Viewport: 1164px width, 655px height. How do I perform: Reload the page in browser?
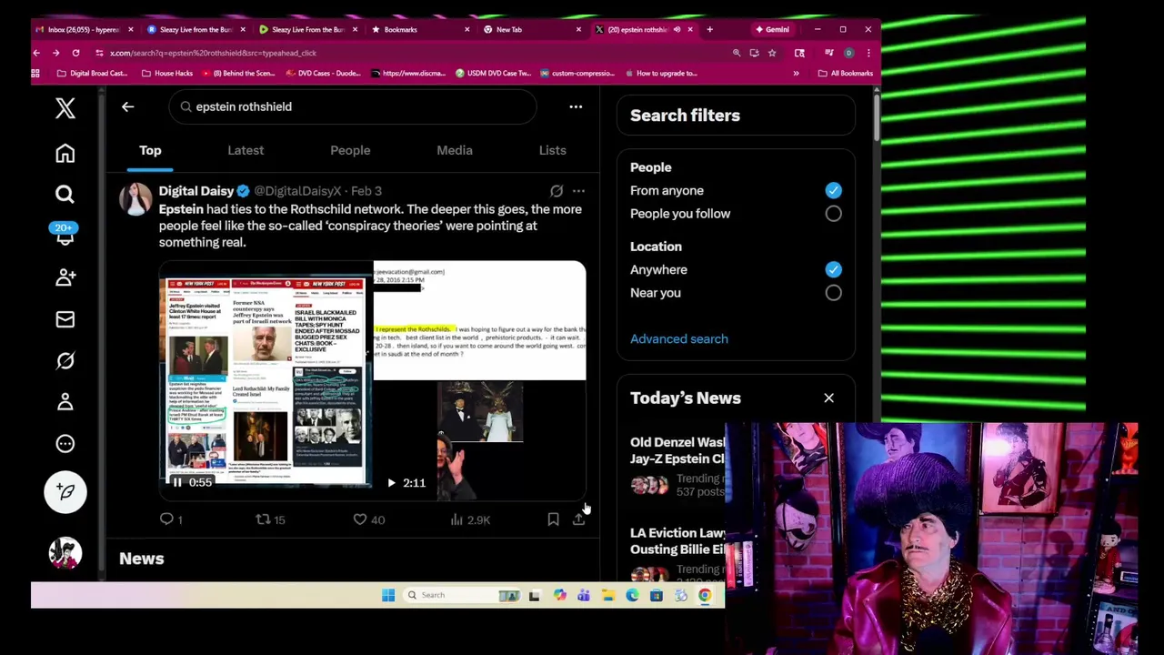point(75,53)
